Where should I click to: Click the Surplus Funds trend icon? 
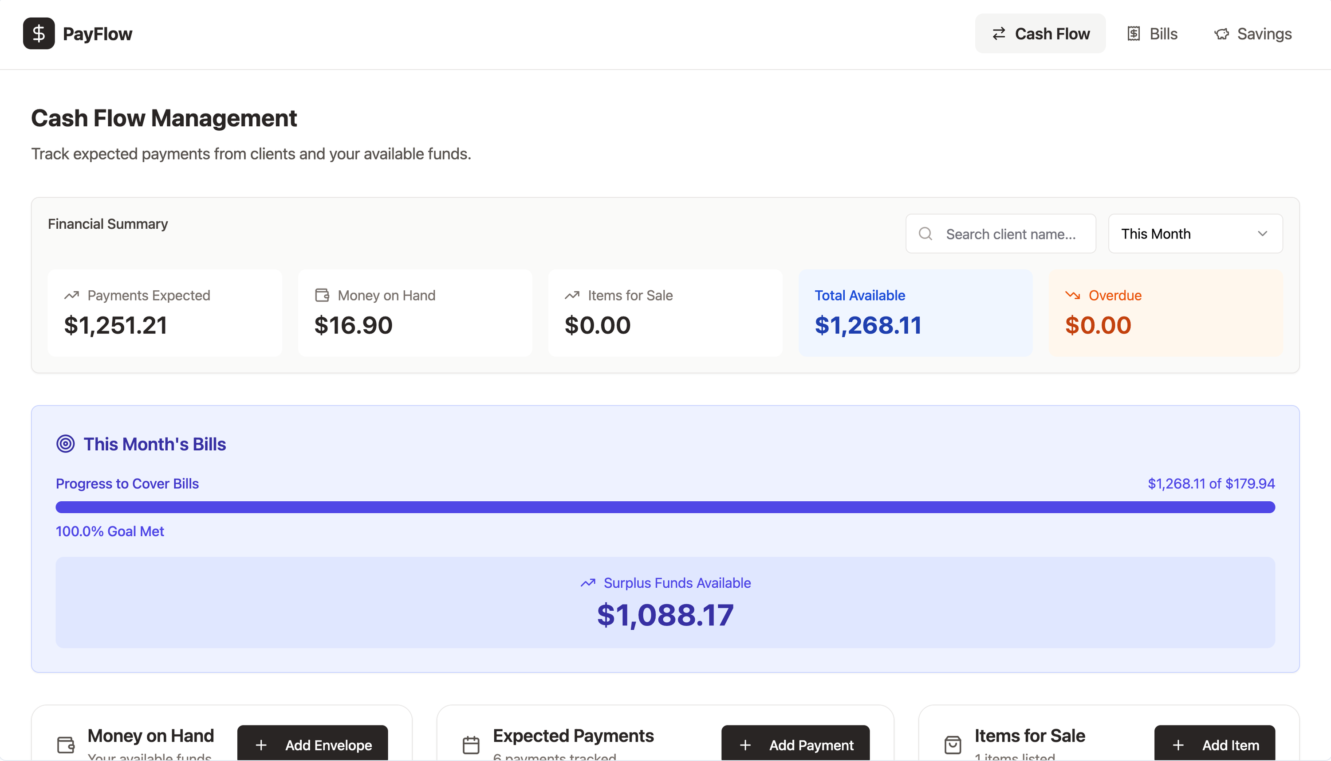(588, 583)
